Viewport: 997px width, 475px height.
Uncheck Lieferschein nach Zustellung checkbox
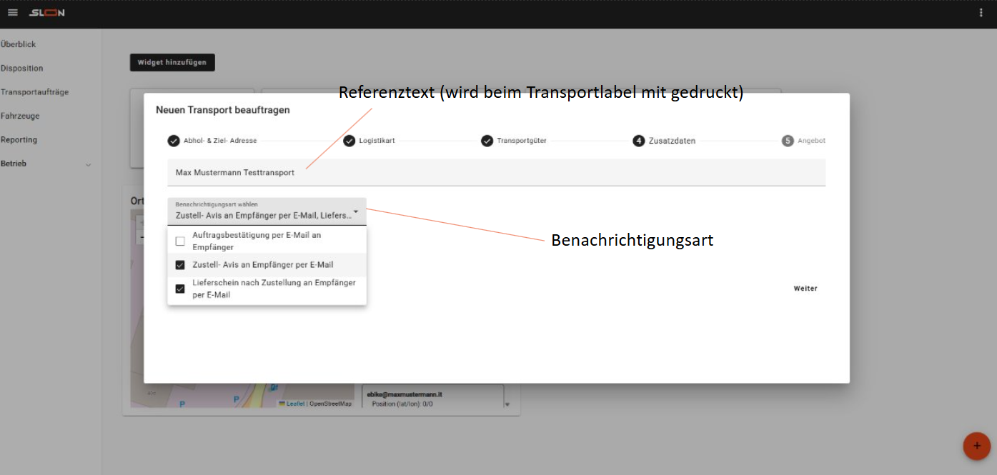[x=180, y=289]
